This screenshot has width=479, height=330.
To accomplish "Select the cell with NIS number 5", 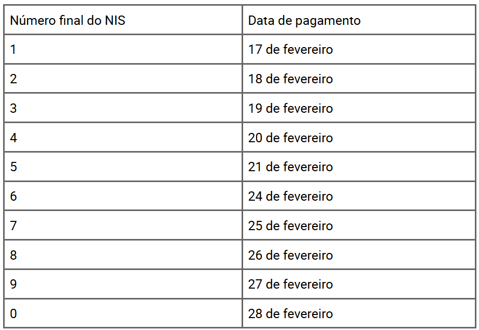I will coord(123,167).
